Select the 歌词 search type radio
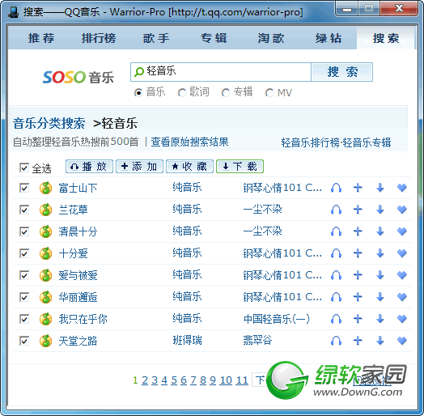424x416 pixels. click(182, 93)
